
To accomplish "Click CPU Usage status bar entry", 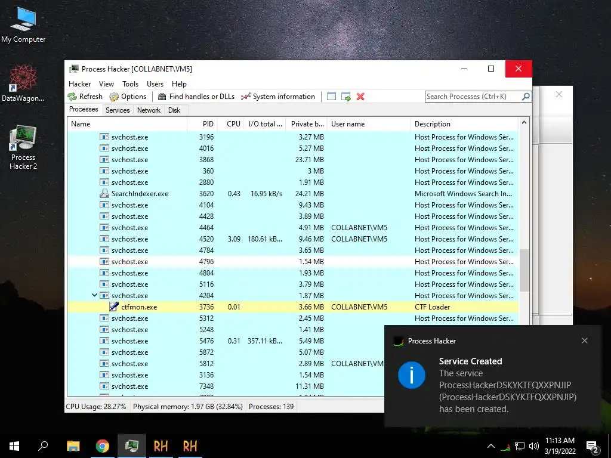I will pos(96,407).
